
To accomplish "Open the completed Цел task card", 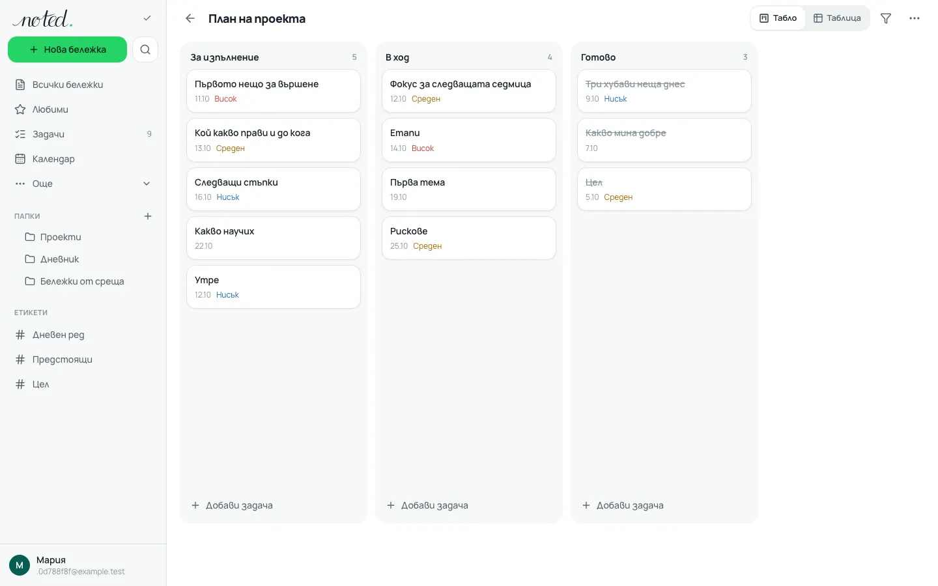I will point(664,189).
